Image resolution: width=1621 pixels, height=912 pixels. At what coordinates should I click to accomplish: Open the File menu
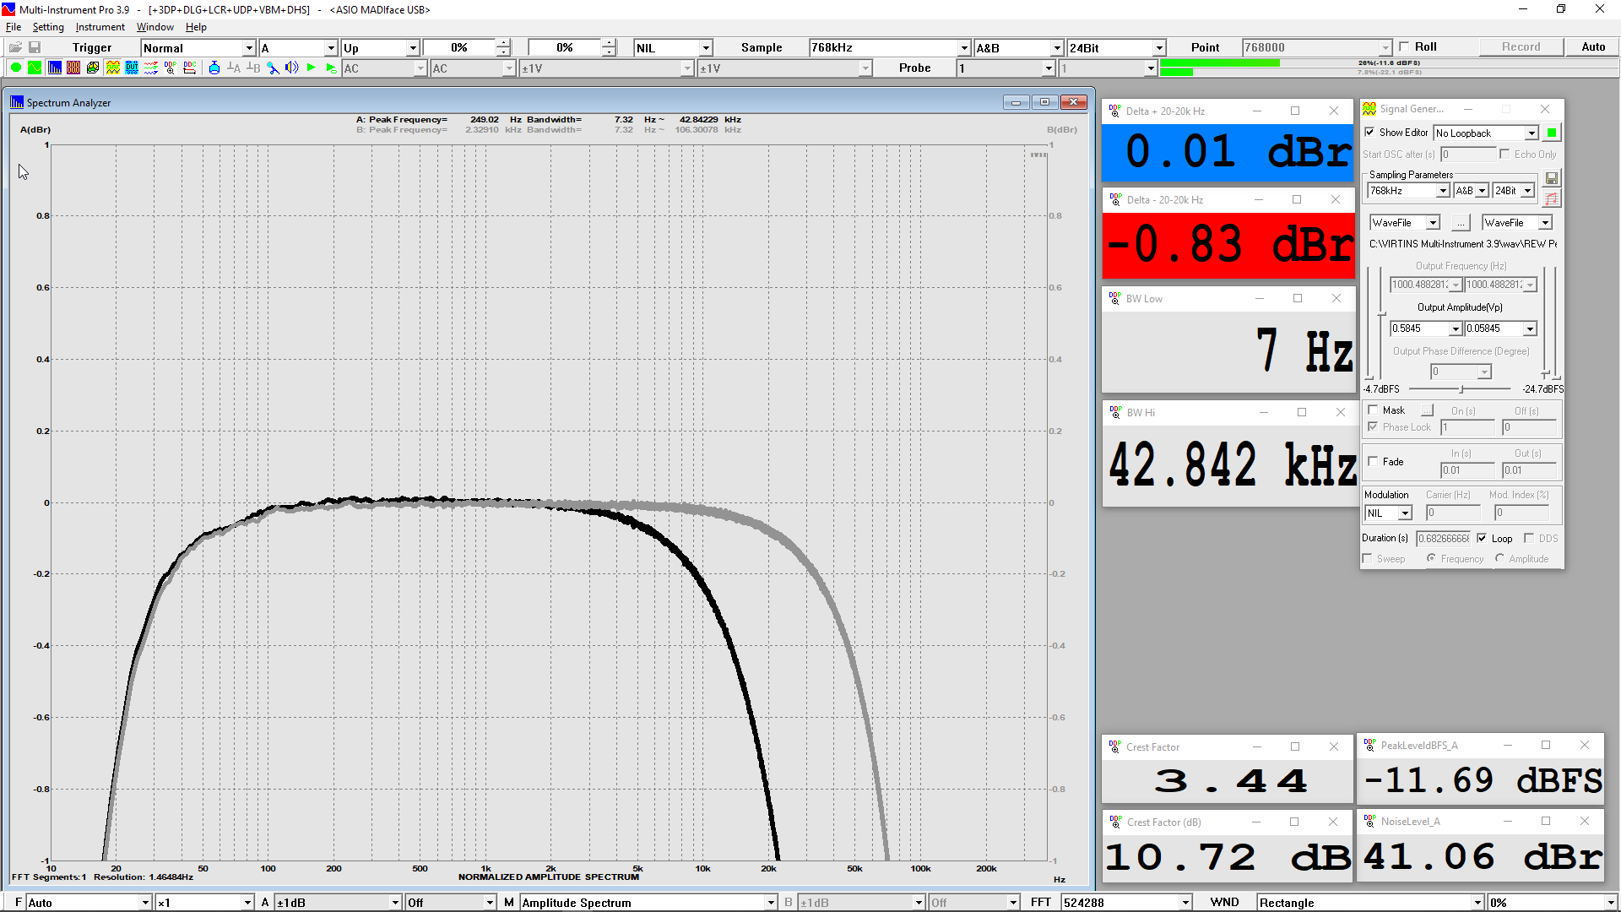pos(14,27)
